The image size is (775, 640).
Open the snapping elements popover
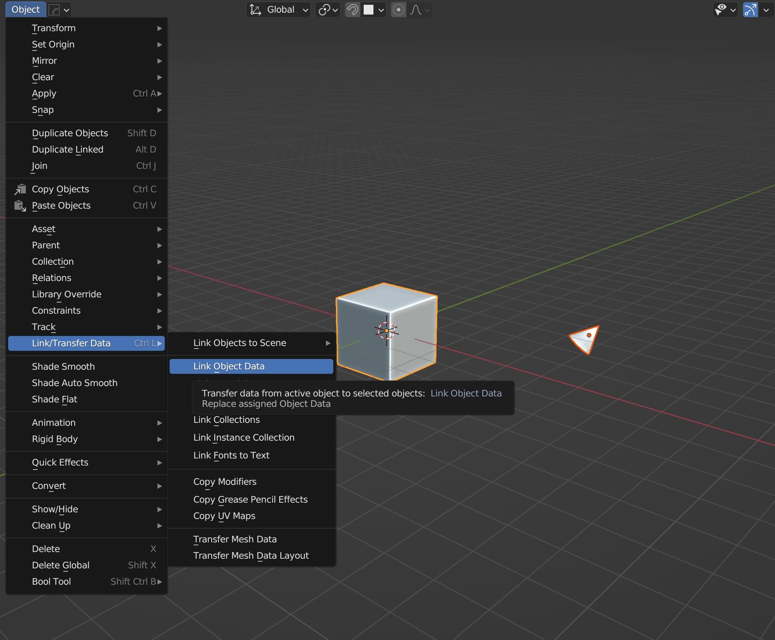pos(374,10)
